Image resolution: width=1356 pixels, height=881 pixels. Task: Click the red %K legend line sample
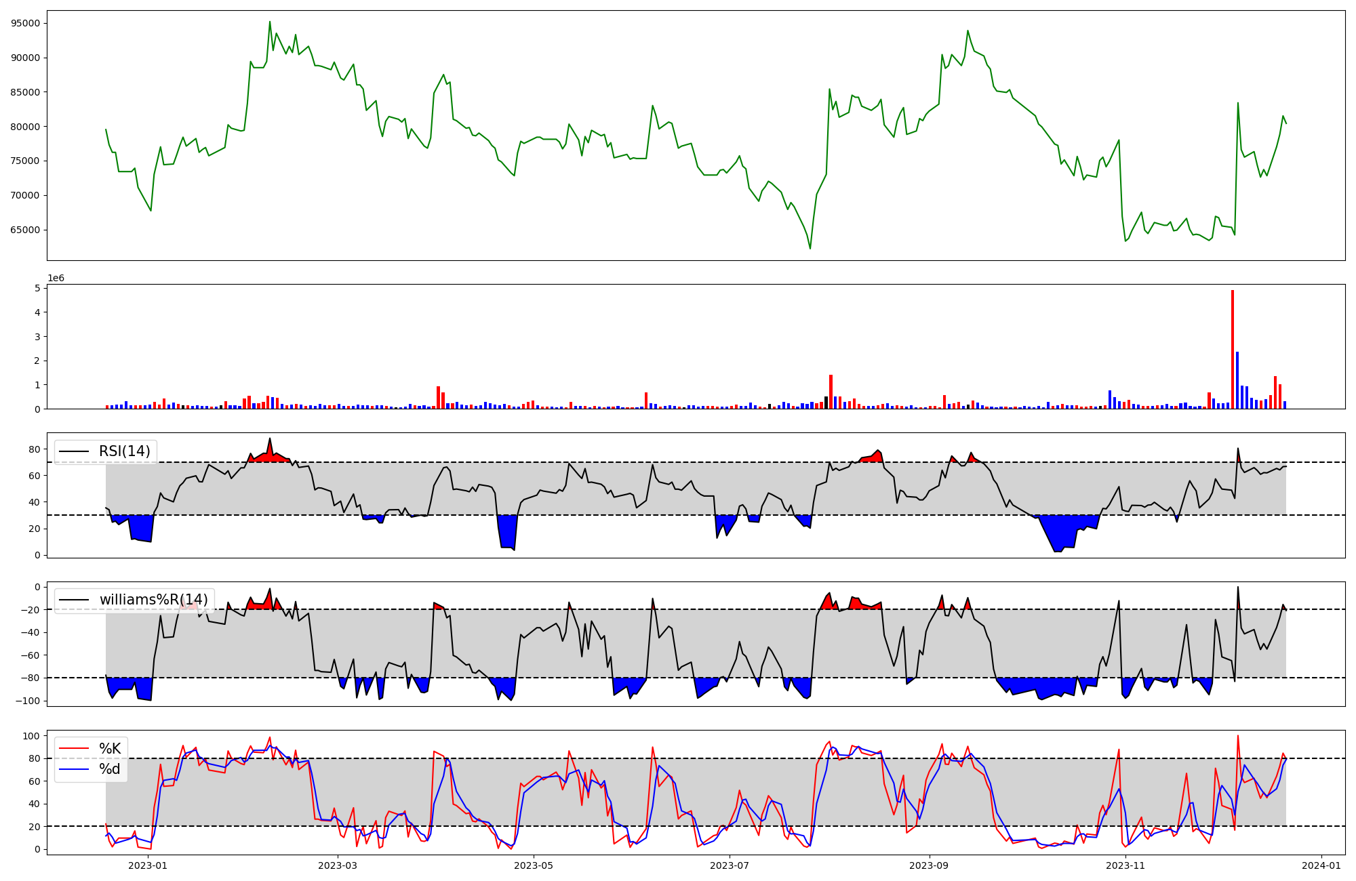[x=74, y=748]
